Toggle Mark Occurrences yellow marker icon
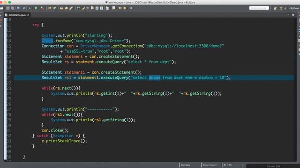300x168 pixels. 83,8
